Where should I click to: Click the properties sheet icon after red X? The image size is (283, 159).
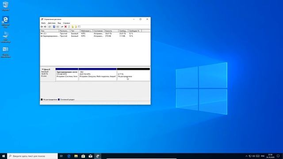click(x=69, y=26)
